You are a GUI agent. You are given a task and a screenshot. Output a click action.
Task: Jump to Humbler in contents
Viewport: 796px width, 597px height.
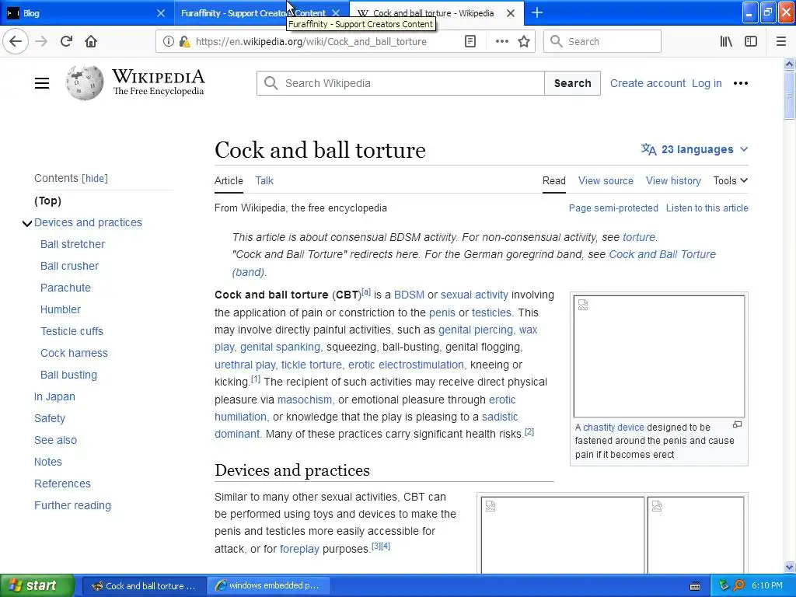(x=61, y=309)
